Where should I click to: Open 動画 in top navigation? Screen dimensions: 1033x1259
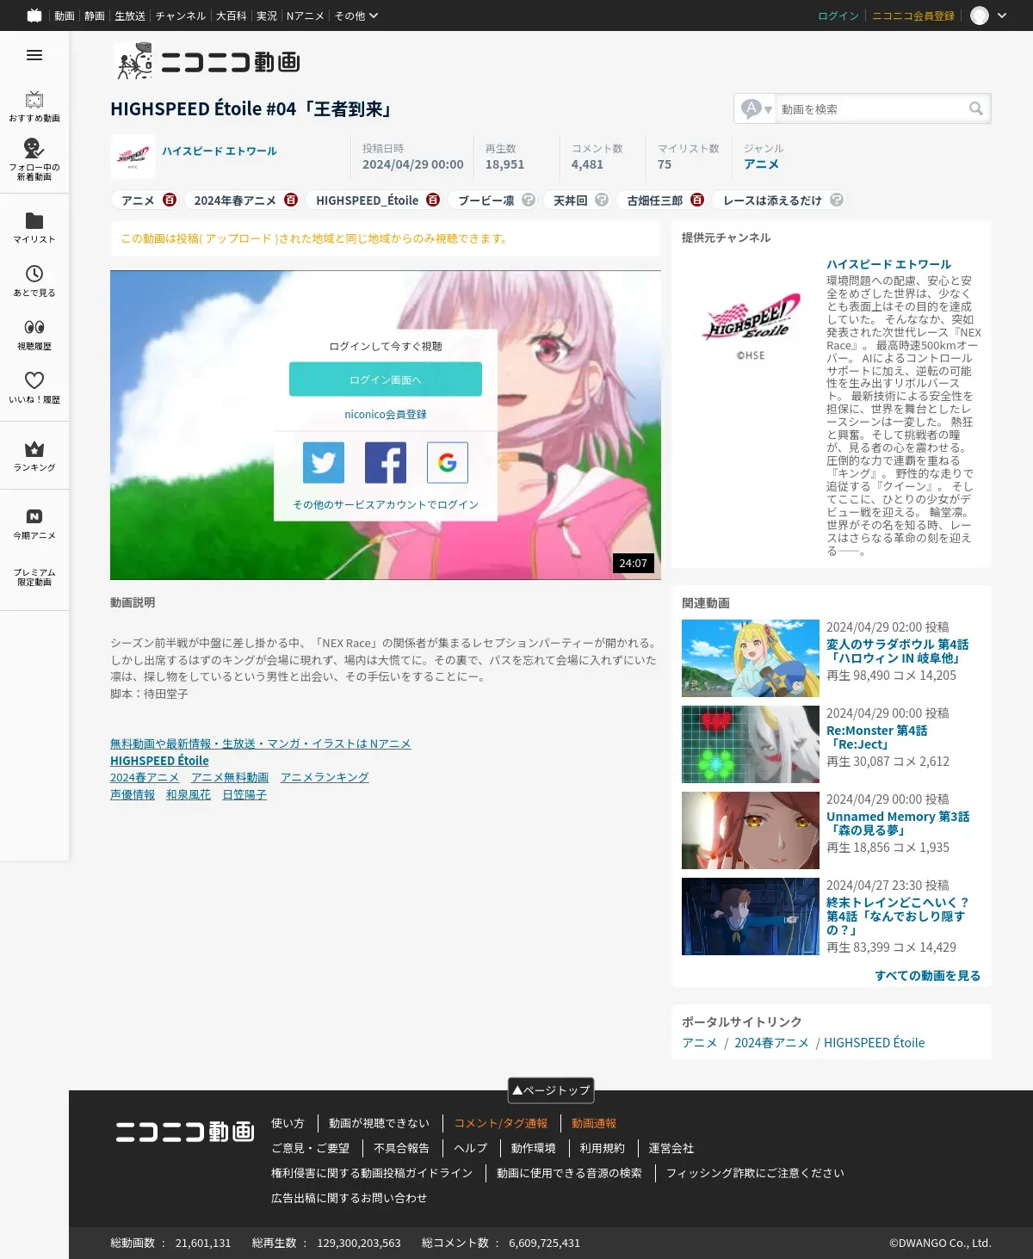65,15
